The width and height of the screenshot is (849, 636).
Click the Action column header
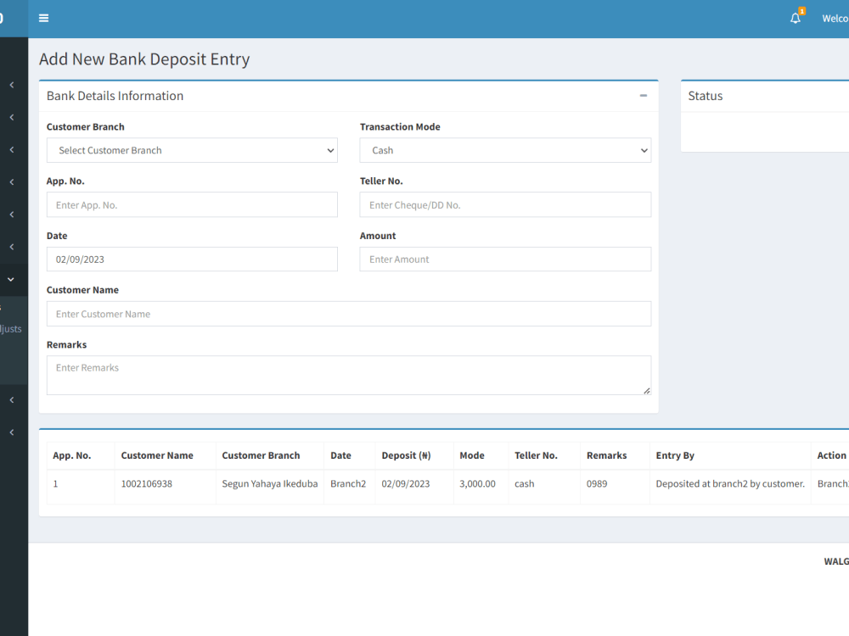832,455
